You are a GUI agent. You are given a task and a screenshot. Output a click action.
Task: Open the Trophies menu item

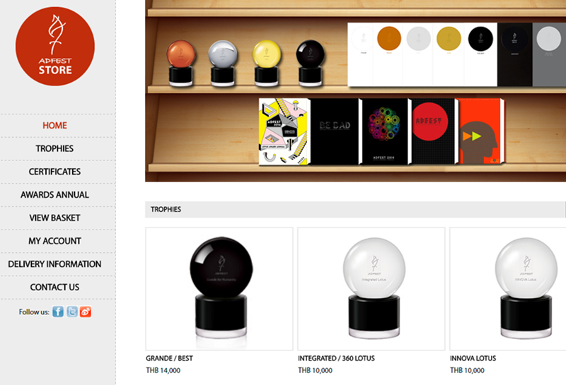tap(55, 148)
